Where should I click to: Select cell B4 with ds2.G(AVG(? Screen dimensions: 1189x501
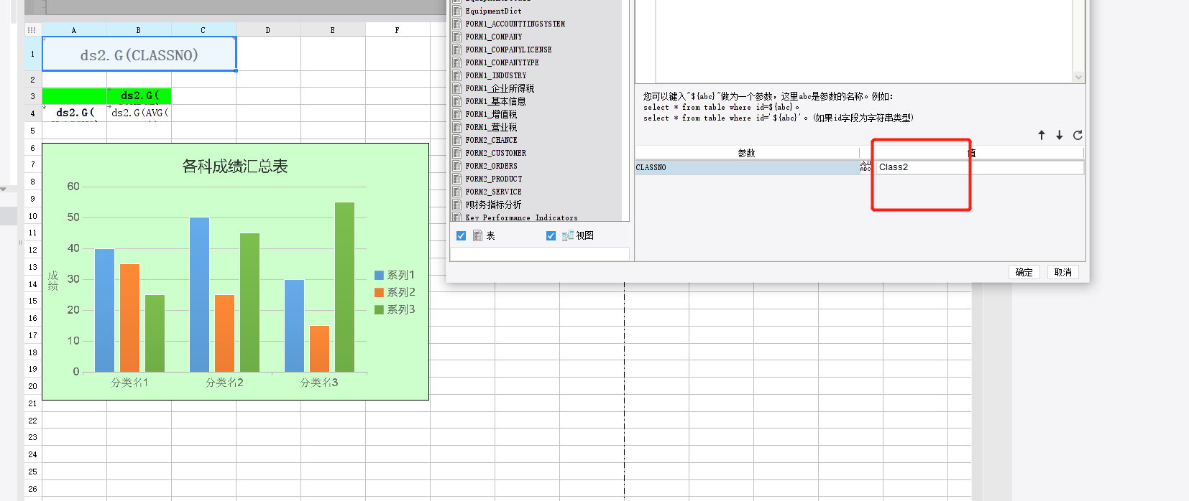[x=139, y=113]
